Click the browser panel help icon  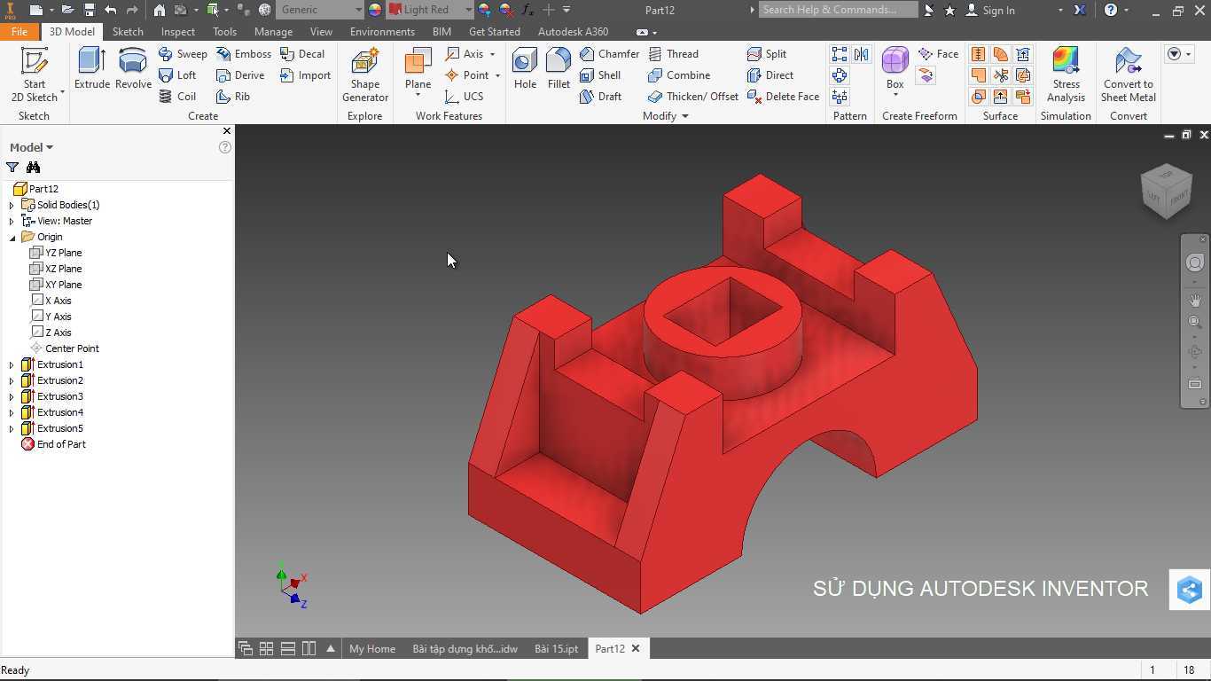[224, 147]
